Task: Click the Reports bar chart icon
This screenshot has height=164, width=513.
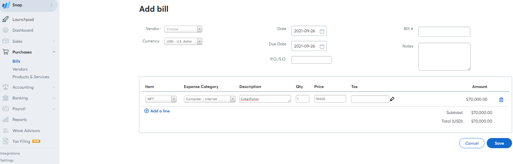Action: coord(5,120)
